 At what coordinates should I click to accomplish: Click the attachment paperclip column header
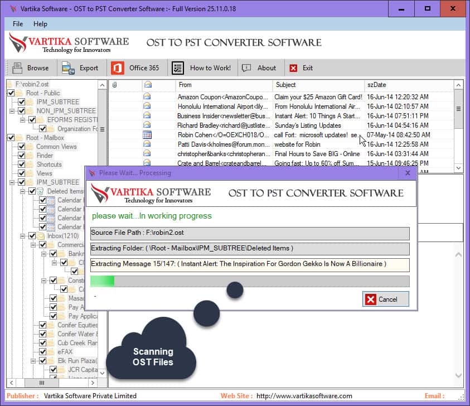114,85
